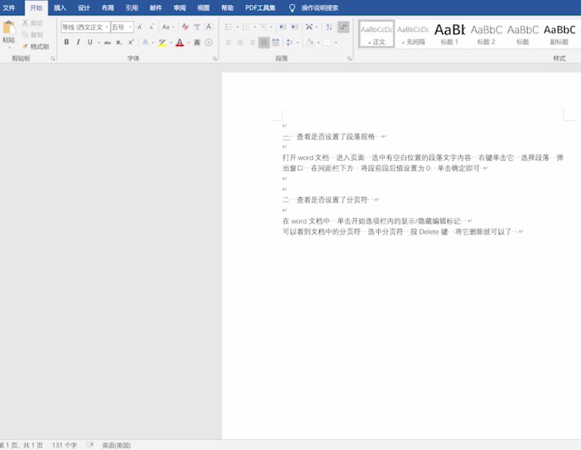Image resolution: width=581 pixels, height=450 pixels.
Task: Apply the 正文 (Normal) style
Action: 376,34
